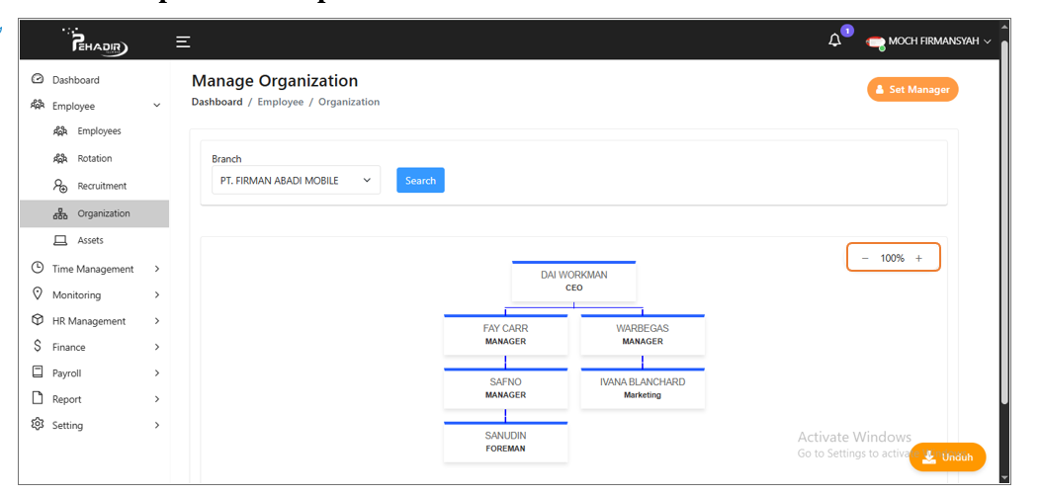Click the notification bell icon
Viewport: 1041px width, 495px height.
click(x=835, y=41)
